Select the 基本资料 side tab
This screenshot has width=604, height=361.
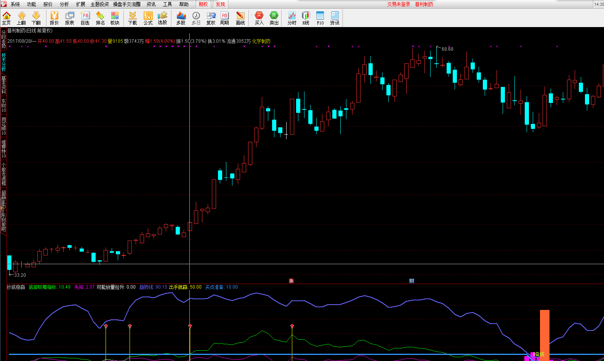tap(3, 85)
